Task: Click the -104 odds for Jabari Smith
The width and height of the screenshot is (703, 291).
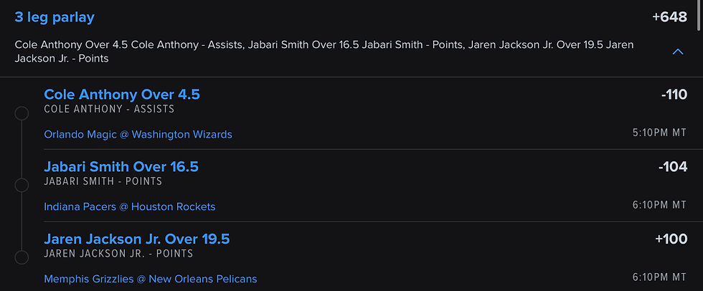Action: (x=672, y=167)
